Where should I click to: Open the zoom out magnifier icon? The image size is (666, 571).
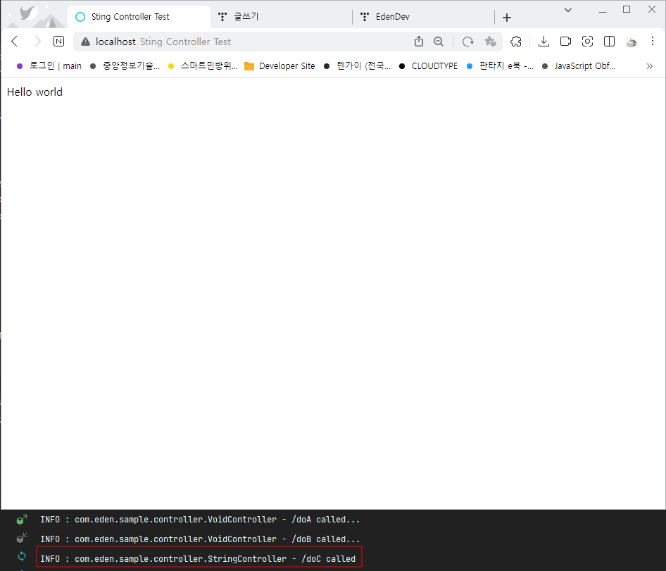(x=439, y=42)
